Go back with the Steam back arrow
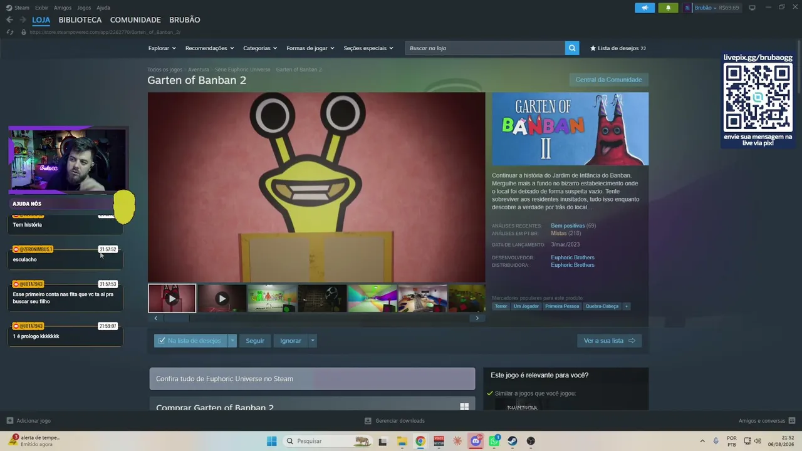Image resolution: width=802 pixels, height=451 pixels. tap(9, 20)
